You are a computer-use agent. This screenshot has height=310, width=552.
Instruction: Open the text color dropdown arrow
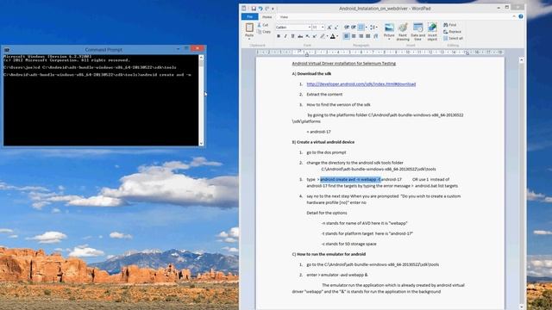point(337,36)
